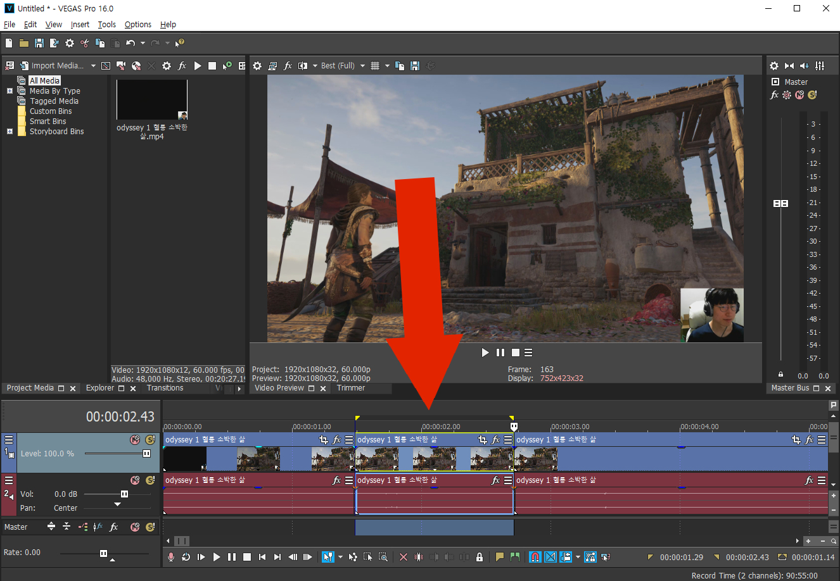Click the Rate slider handle
The width and height of the screenshot is (840, 581).
click(104, 553)
